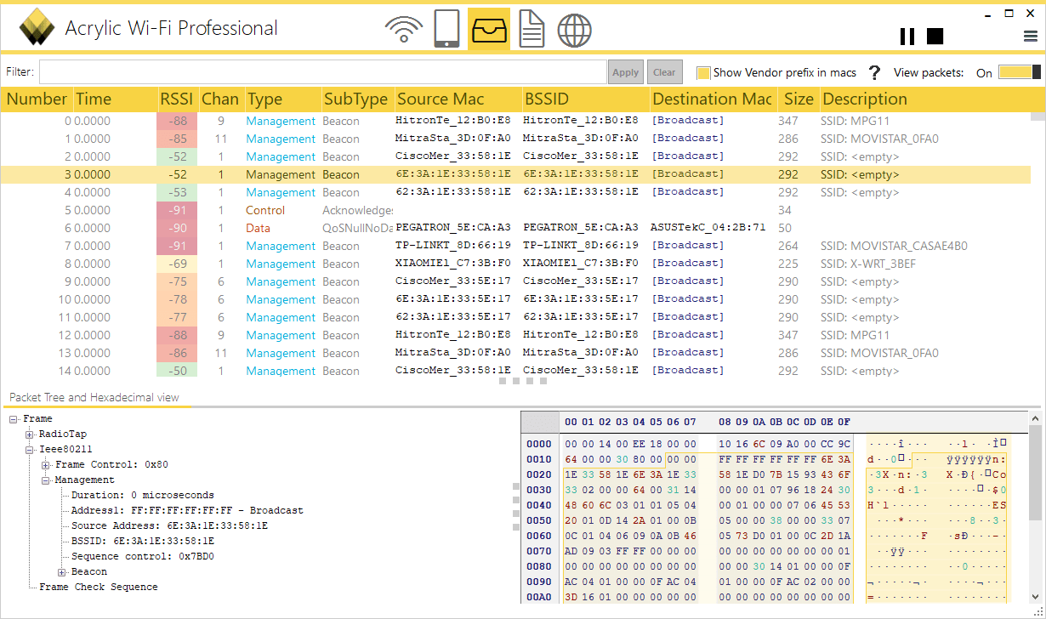
Task: Stop the packet capture
Action: tap(935, 36)
